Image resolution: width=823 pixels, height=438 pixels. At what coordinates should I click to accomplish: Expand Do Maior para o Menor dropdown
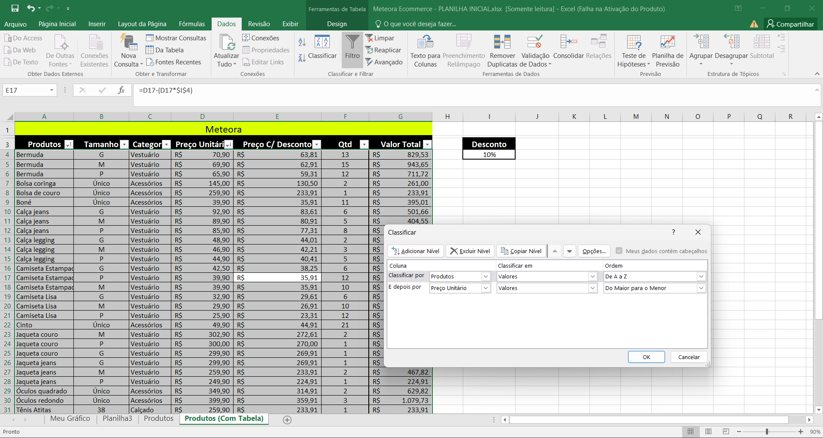click(701, 288)
